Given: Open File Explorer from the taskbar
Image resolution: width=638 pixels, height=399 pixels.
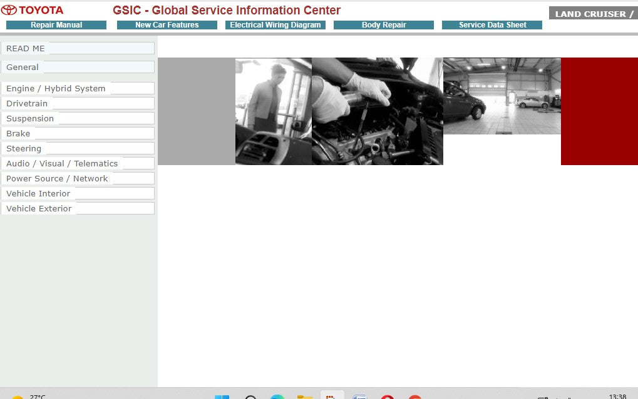Looking at the screenshot, I should click(x=305, y=396).
